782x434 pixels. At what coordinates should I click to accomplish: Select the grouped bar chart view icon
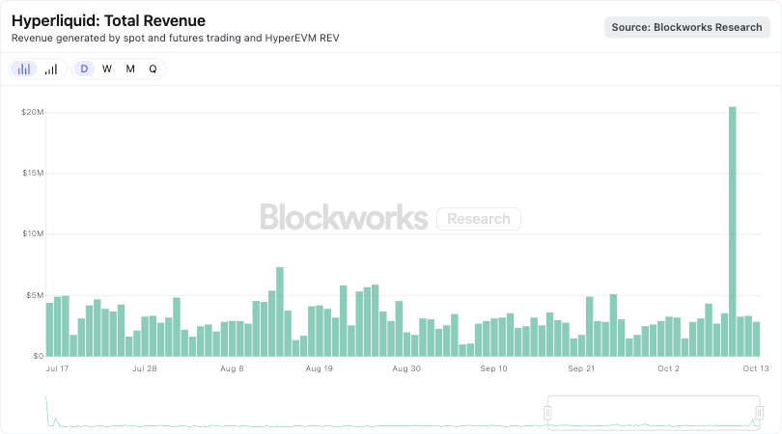pos(24,68)
